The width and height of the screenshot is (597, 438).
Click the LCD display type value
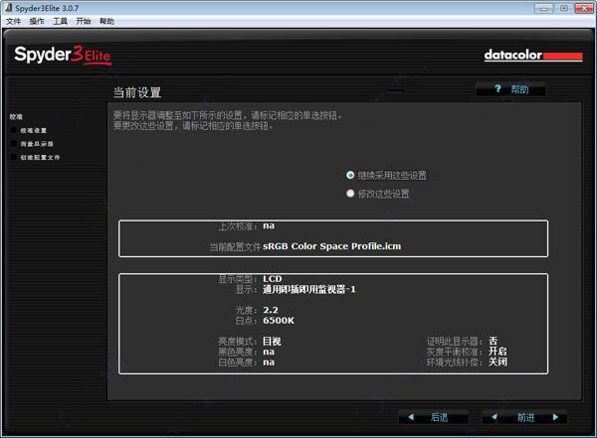tap(273, 279)
